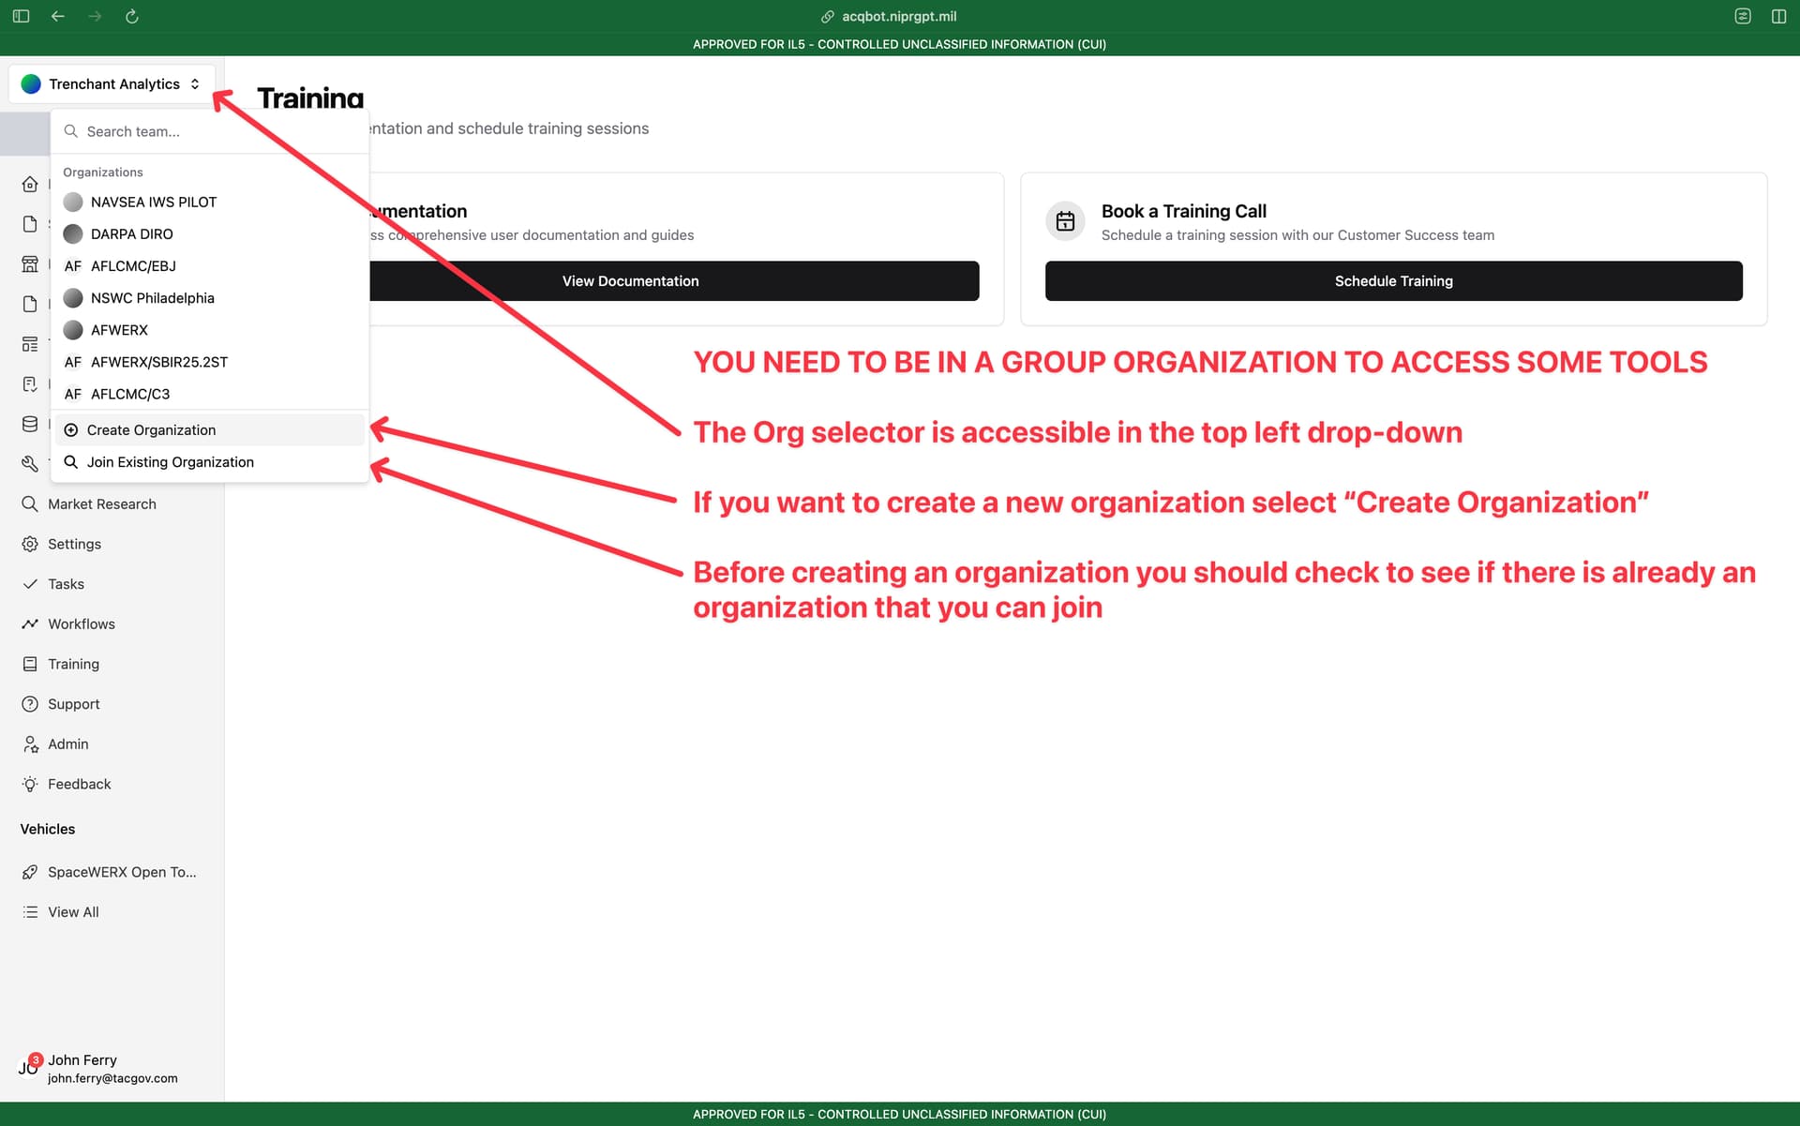
Task: Switch to AFWERX/SBIR25.2ST organization
Action: tap(209, 362)
